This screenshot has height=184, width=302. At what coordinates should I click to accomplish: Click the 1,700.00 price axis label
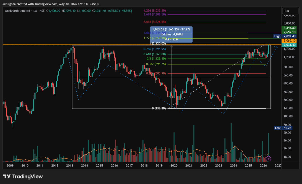pyautogui.click(x=290, y=49)
